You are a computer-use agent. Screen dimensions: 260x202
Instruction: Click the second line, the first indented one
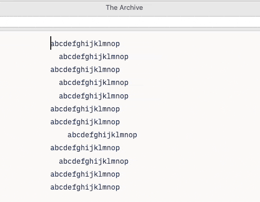point(94,57)
